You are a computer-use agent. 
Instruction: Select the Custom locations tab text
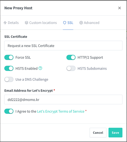coord(43,23)
